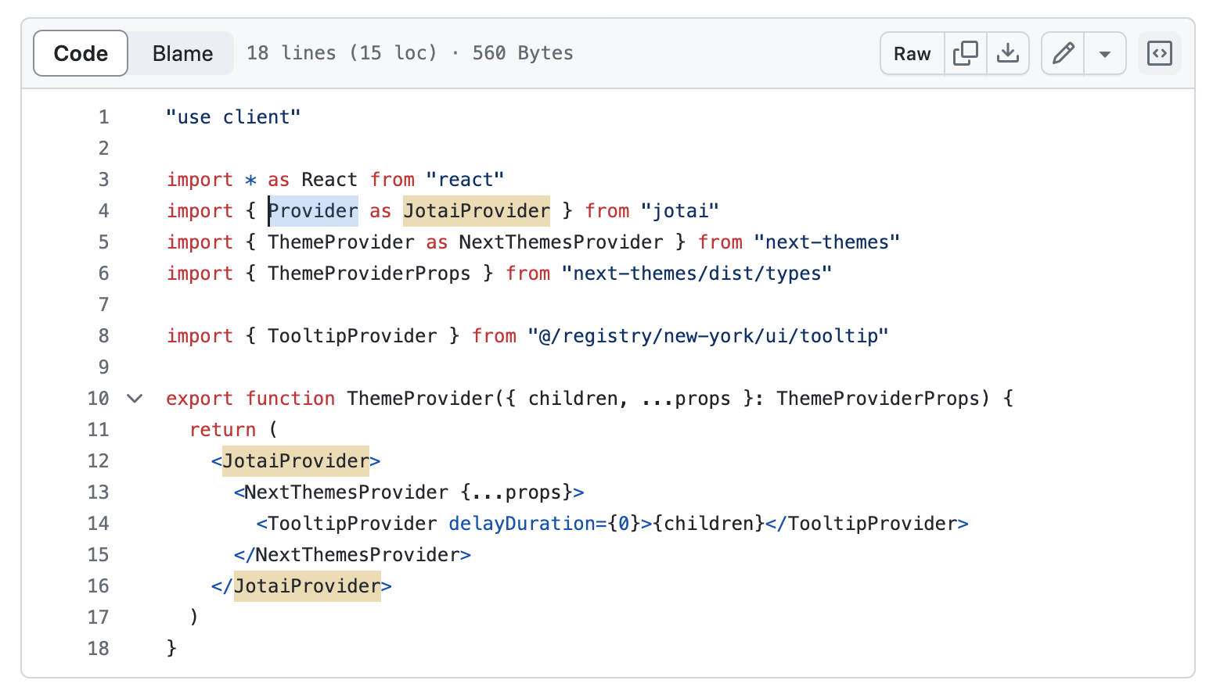The width and height of the screenshot is (1213, 691).
Task: Open the symbols panel icon
Action: (x=1159, y=53)
